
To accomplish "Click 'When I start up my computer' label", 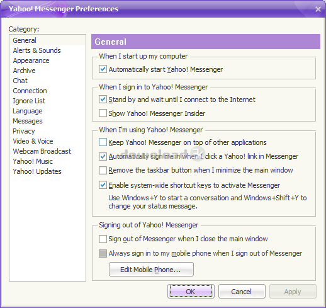I will pos(143,56).
